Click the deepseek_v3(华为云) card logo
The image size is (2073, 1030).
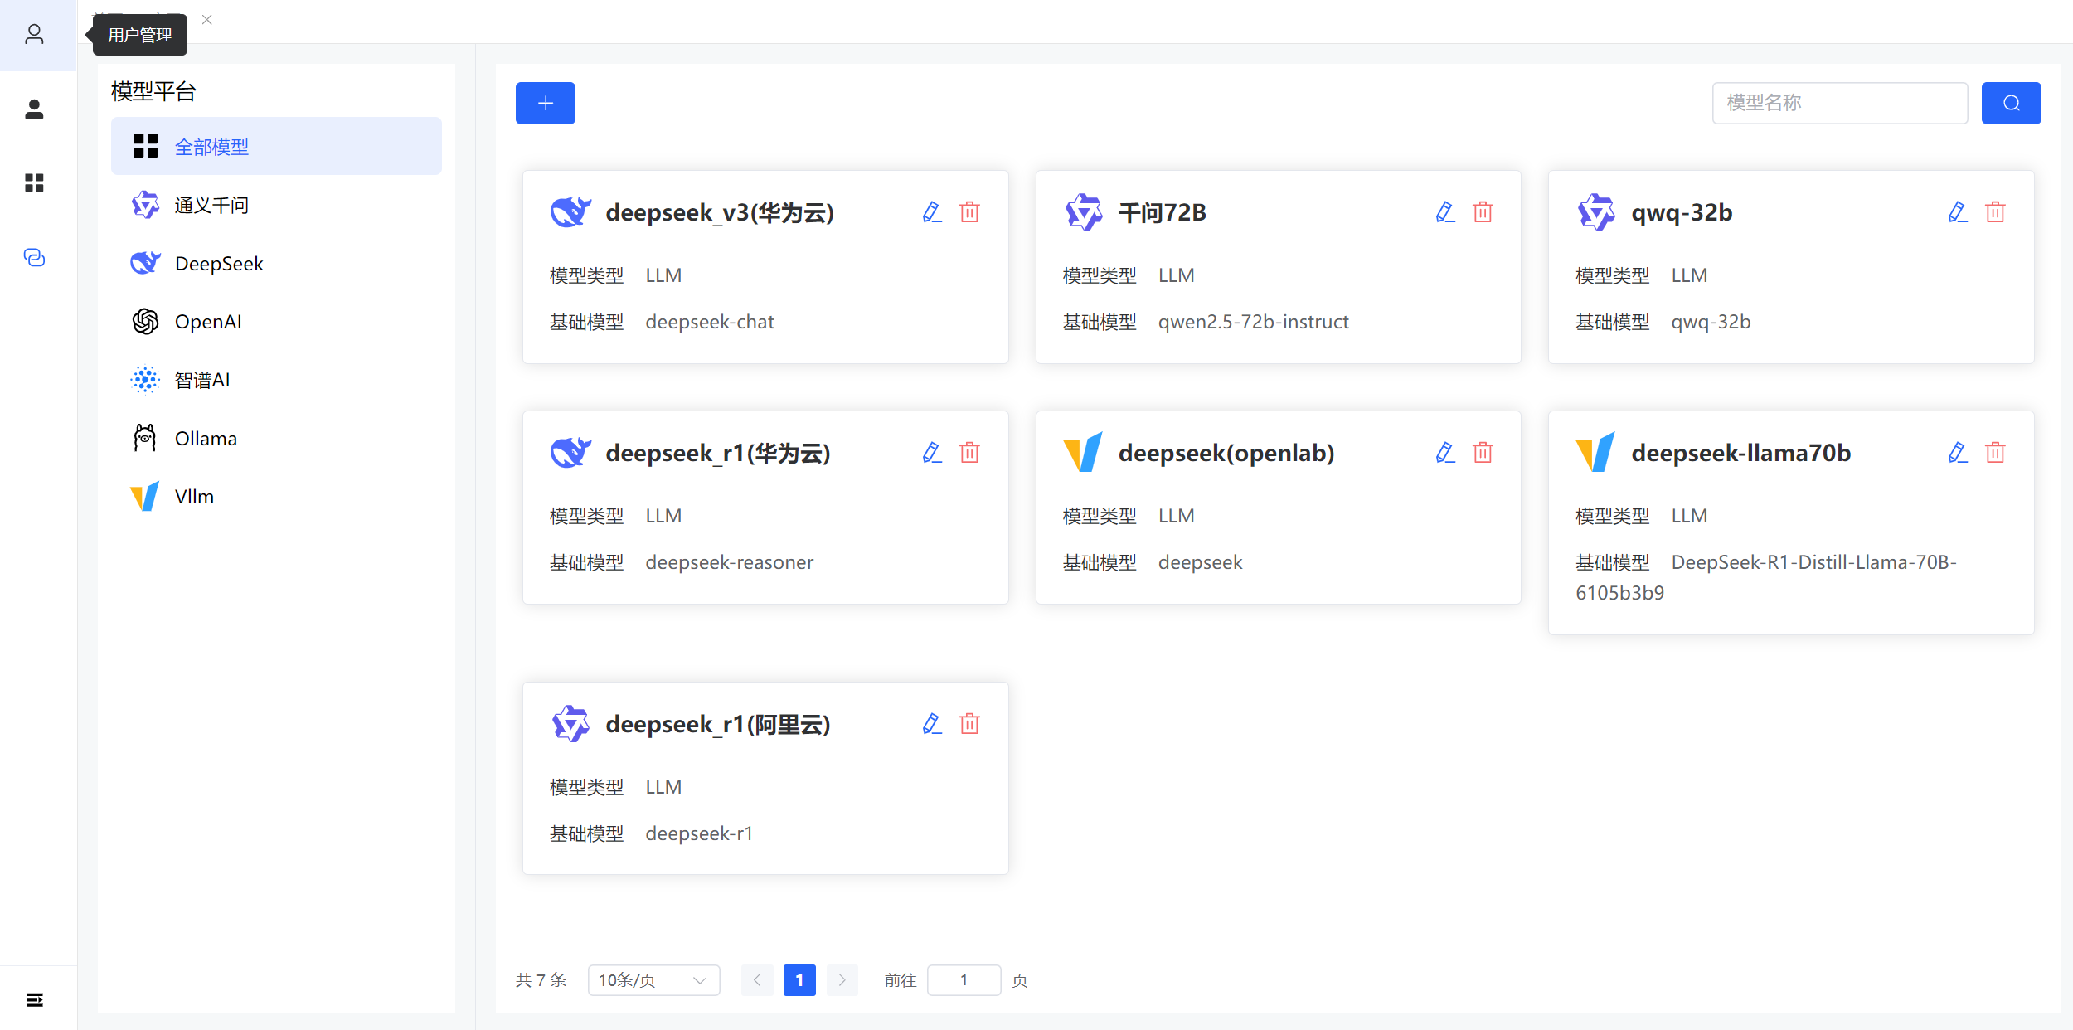tap(570, 212)
